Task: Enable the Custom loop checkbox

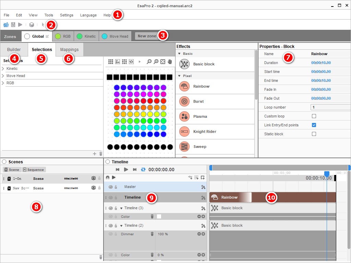Action: tap(314, 116)
